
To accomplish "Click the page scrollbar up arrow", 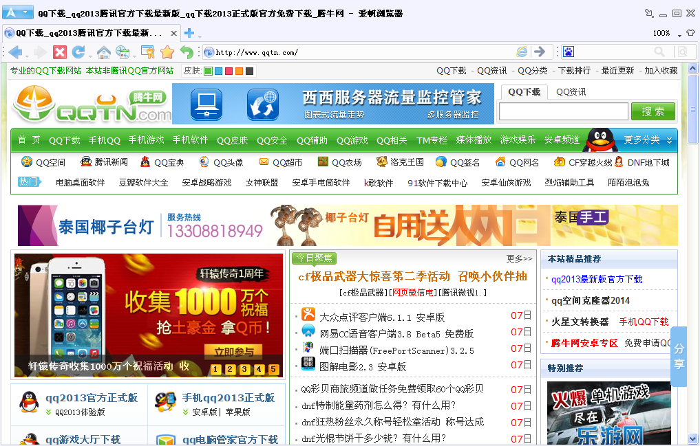I will click(692, 69).
